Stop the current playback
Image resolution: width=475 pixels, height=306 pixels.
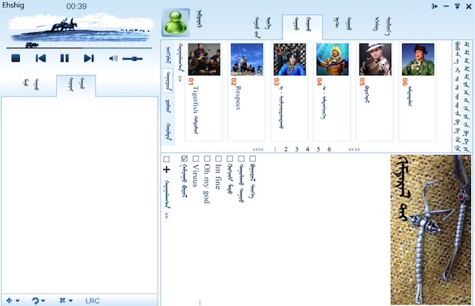(16, 58)
